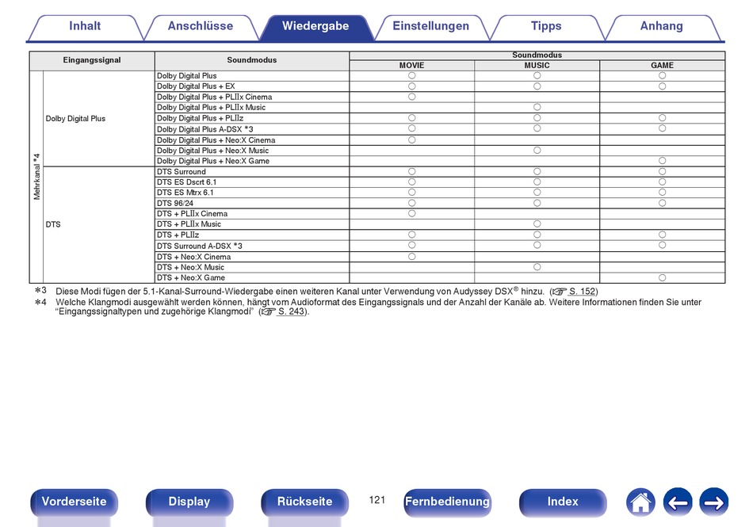Click the Dolby Digital Plus + PLIIz row
The image size is (753, 527).
[440, 118]
